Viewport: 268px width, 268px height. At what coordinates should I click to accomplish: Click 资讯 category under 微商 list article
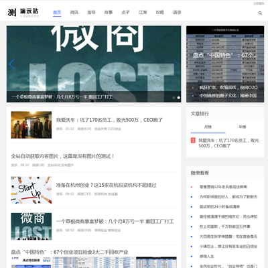point(59,230)
